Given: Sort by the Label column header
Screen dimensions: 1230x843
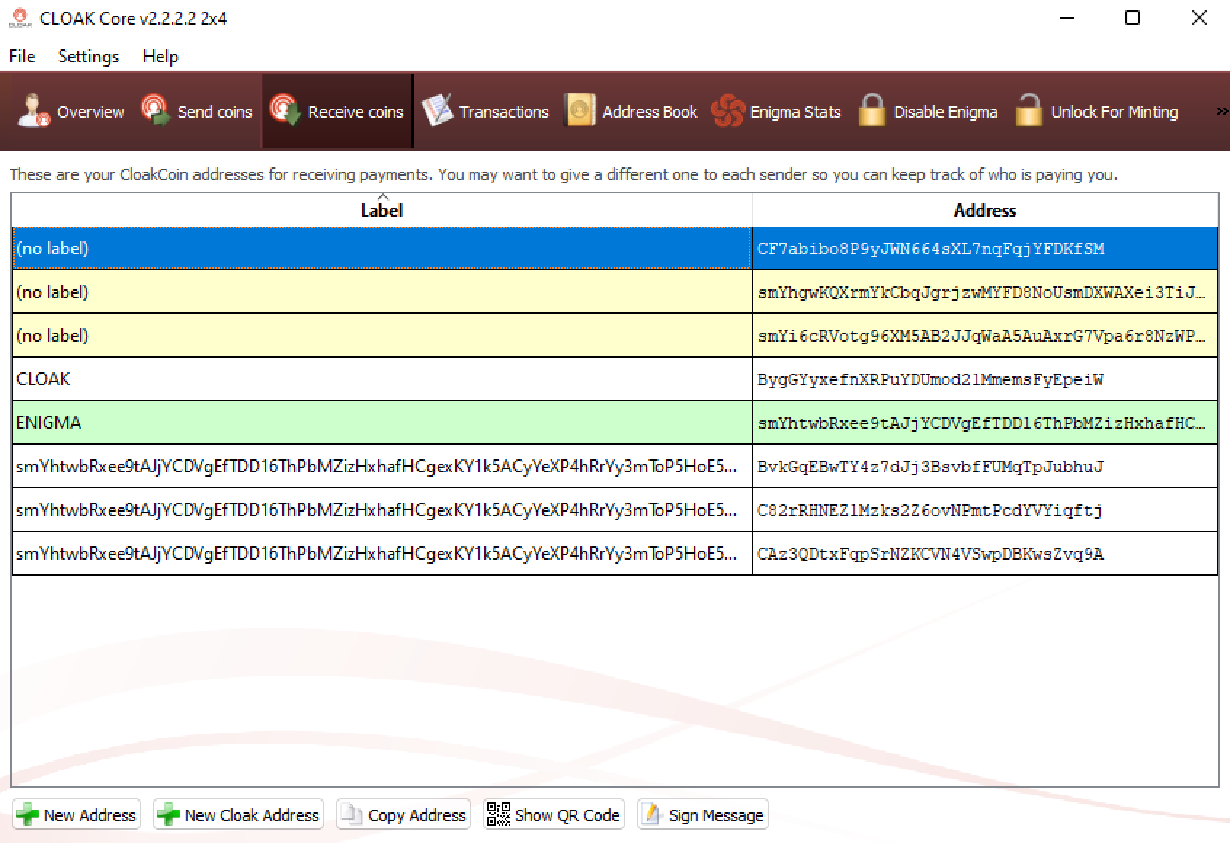Looking at the screenshot, I should (382, 210).
